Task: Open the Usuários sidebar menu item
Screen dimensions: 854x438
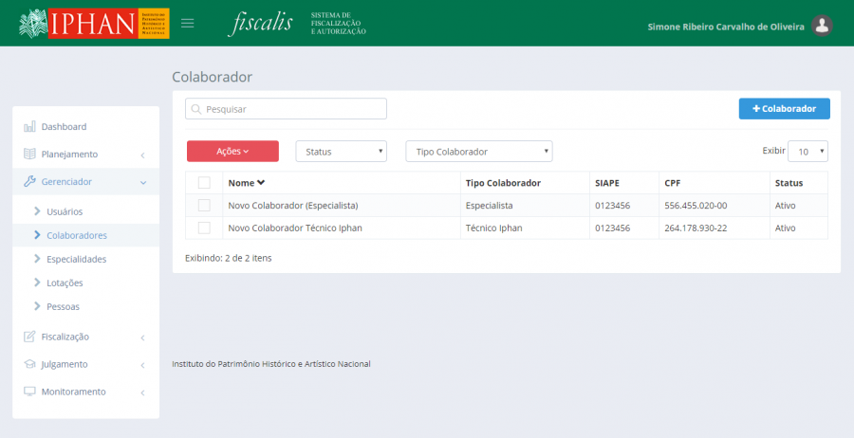Action: coord(65,211)
